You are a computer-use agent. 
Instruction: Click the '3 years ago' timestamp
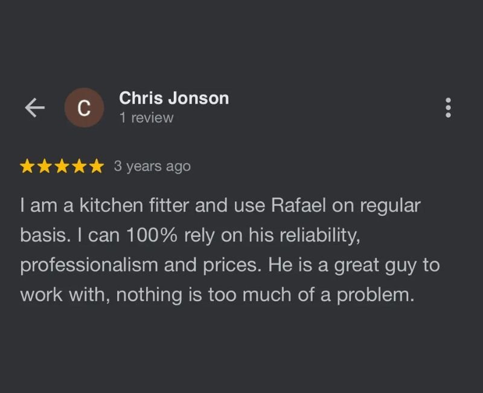(152, 166)
